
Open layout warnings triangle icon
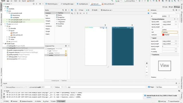click(148, 10)
